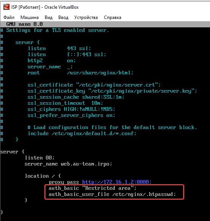Open the Устройства menu

pos(86,17)
